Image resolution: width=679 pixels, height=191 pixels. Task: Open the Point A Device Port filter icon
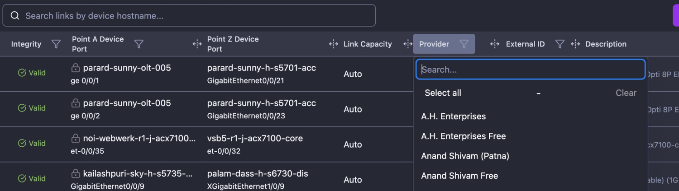click(x=139, y=44)
